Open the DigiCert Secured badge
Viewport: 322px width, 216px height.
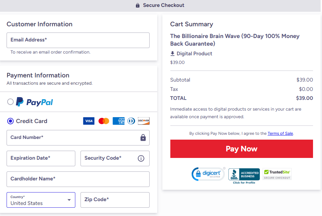click(x=208, y=174)
